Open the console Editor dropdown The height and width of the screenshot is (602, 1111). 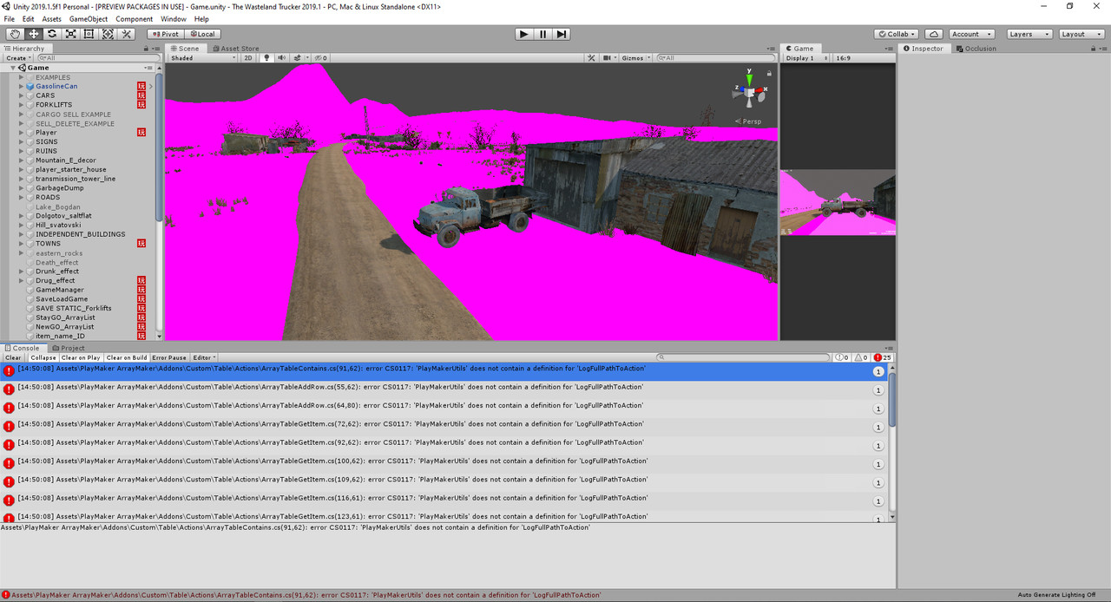(x=204, y=357)
